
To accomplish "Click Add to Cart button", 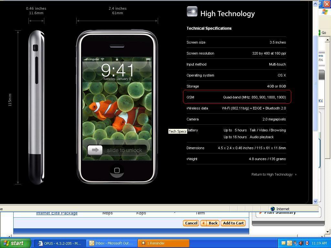I will 233,223.
